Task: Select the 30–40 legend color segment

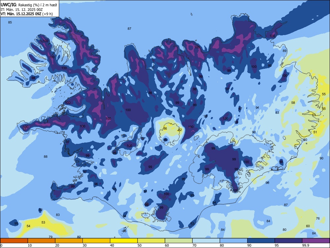Action: (x=96, y=241)
